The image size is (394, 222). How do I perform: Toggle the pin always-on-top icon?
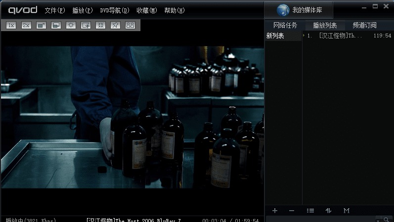tap(115, 25)
